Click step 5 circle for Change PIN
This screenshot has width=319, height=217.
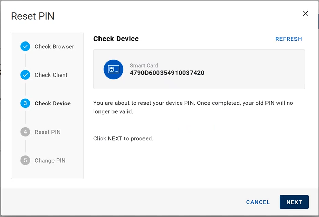[25, 160]
